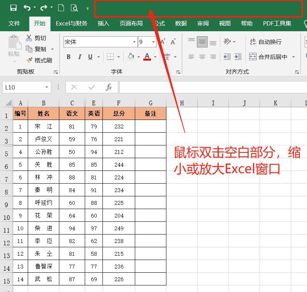Toggle Italic formatting
Viewport: 307px width, 292px height.
pyautogui.click(x=79, y=57)
